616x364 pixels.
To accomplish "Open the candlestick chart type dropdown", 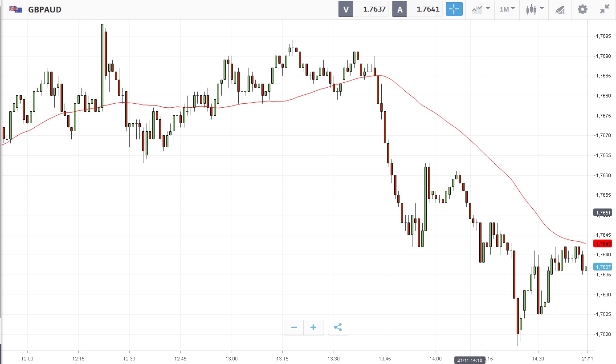I will coord(534,9).
